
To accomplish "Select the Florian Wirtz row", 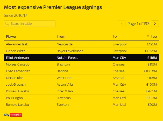I will [81, 51].
